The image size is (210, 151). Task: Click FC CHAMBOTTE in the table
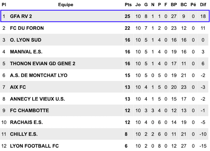tap(29, 110)
